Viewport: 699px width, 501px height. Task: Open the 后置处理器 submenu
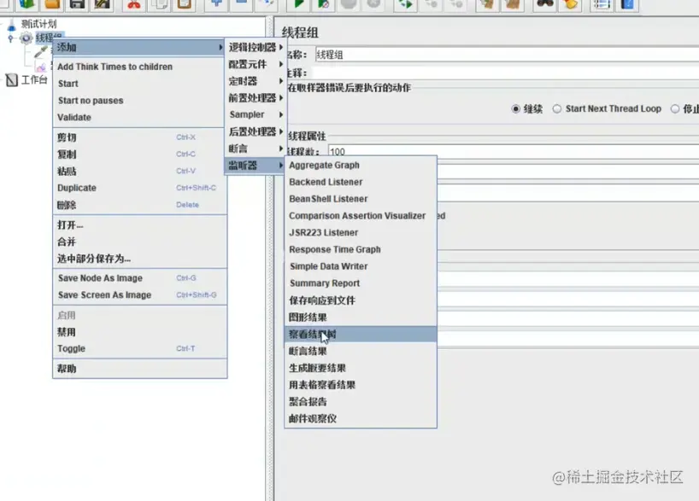[256, 131]
